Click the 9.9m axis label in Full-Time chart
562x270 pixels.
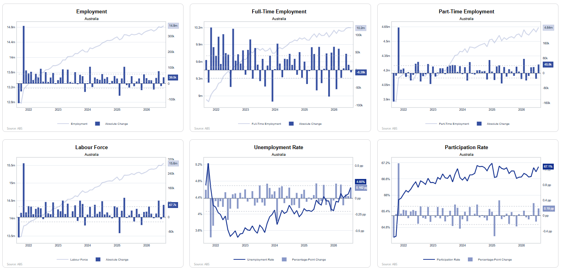pos(199,45)
